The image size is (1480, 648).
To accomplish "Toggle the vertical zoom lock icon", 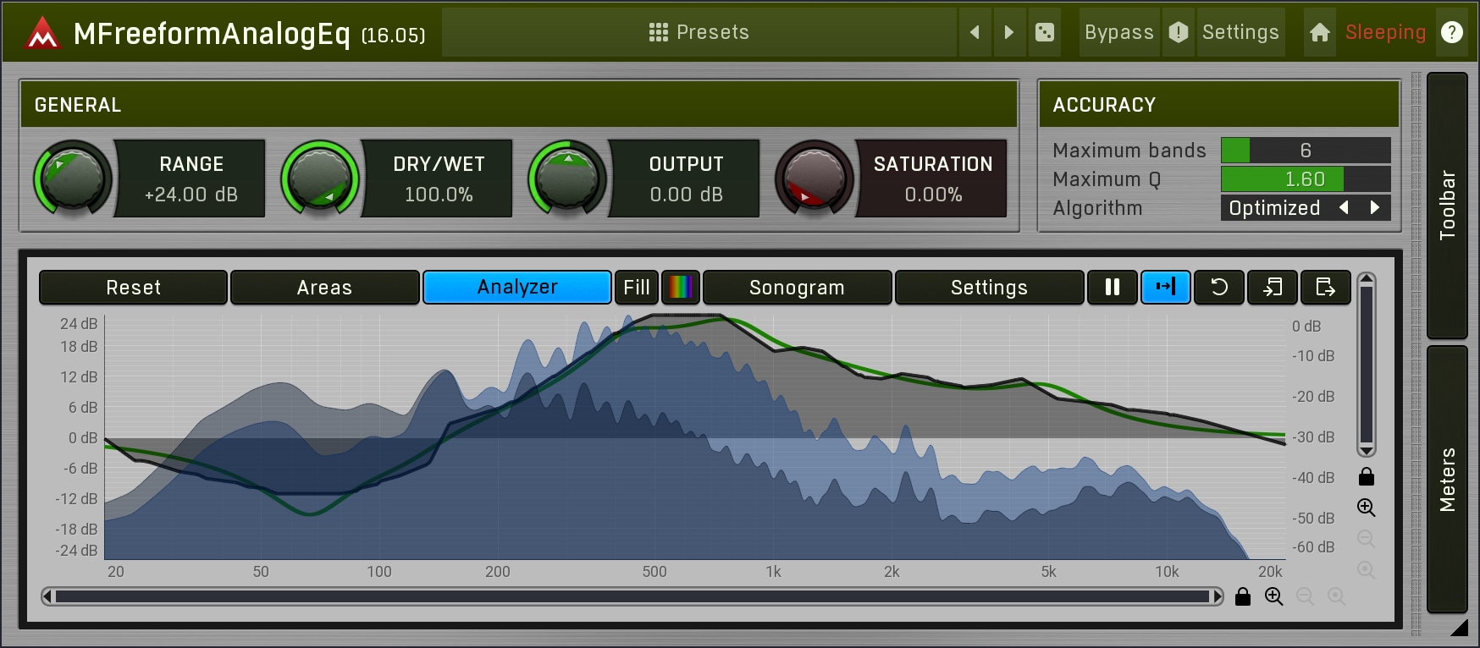I will (1366, 476).
